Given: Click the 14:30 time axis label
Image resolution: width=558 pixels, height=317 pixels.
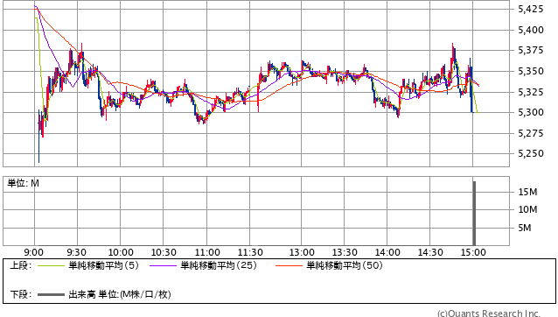Looking at the screenshot, I should 430,252.
